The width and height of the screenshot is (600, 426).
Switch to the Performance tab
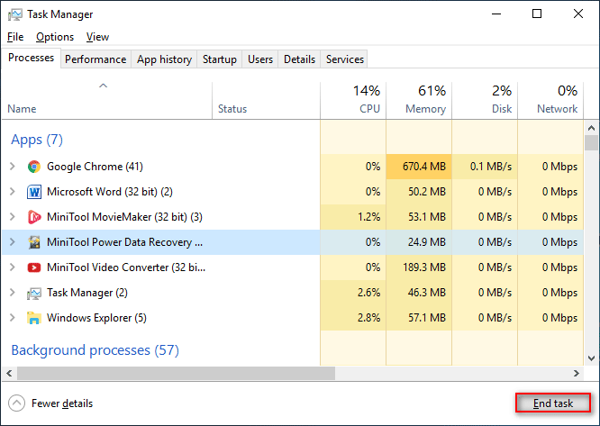[95, 59]
